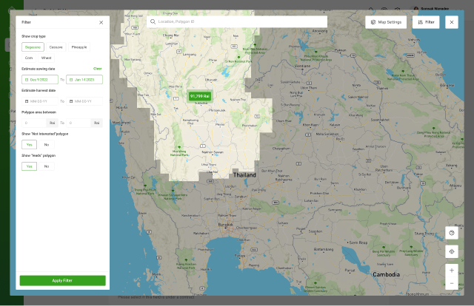This screenshot has height=306, width=474.
Task: Click the Apply Filter button
Action: coord(62,280)
